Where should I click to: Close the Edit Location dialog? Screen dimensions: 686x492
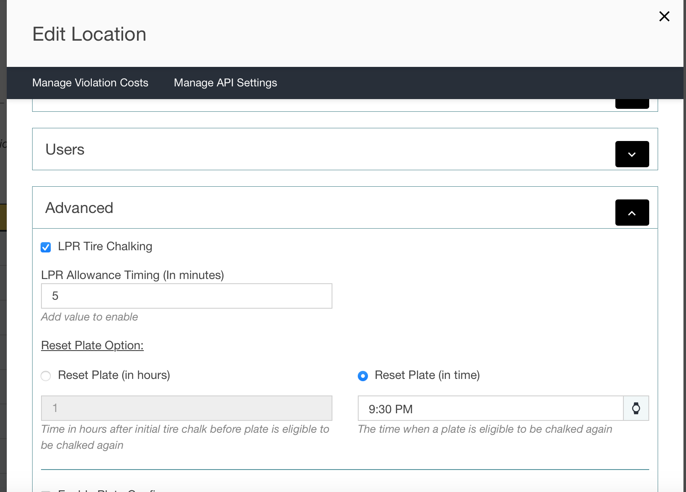pyautogui.click(x=664, y=17)
